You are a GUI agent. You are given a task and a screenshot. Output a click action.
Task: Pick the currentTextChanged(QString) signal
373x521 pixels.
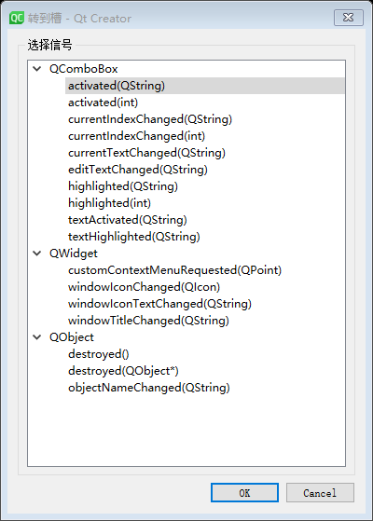[x=146, y=153]
